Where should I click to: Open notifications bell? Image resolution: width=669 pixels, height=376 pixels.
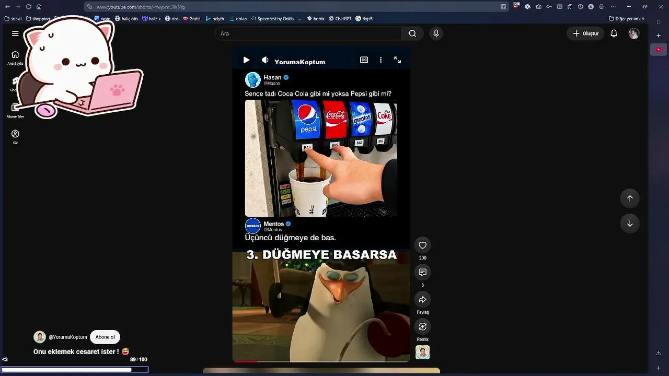coord(614,33)
